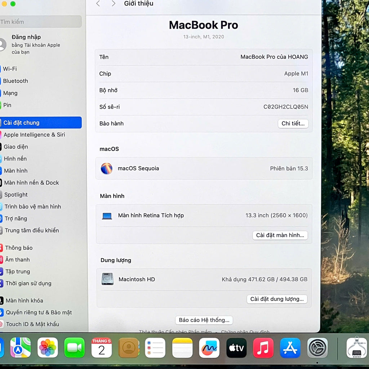Image resolution: width=369 pixels, height=369 pixels.
Task: Go forward with the right chevron
Action: click(114, 3)
